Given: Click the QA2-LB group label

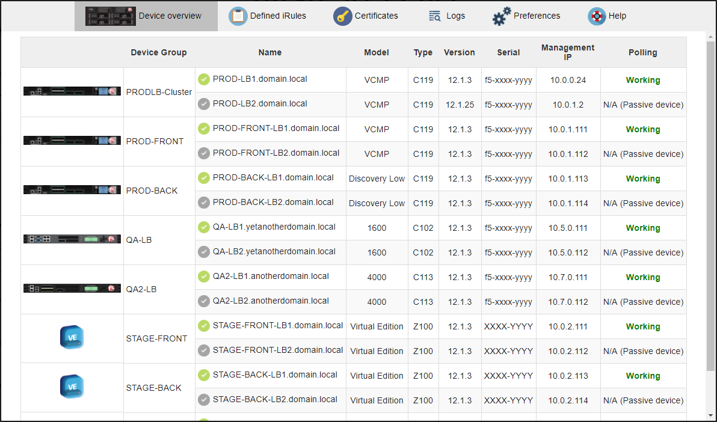Looking at the screenshot, I should (x=141, y=289).
